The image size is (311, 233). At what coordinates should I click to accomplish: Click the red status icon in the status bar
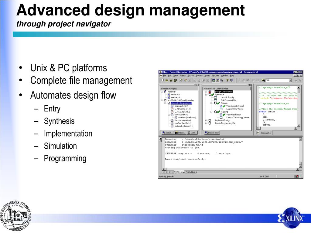click(x=297, y=176)
